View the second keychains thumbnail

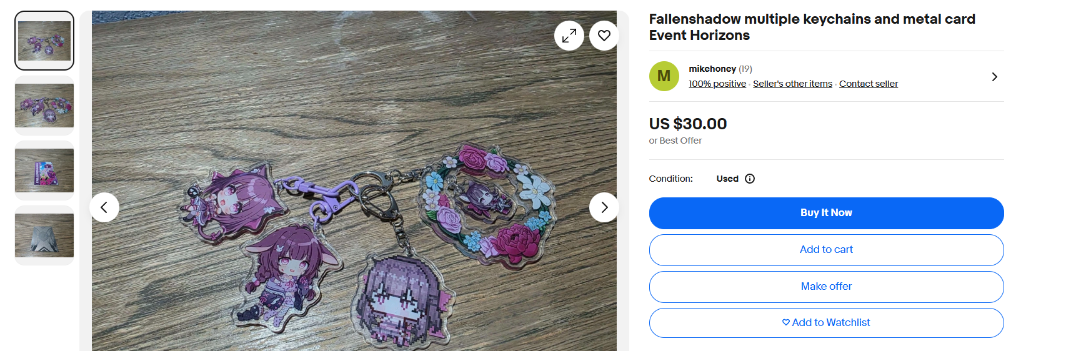pyautogui.click(x=44, y=106)
